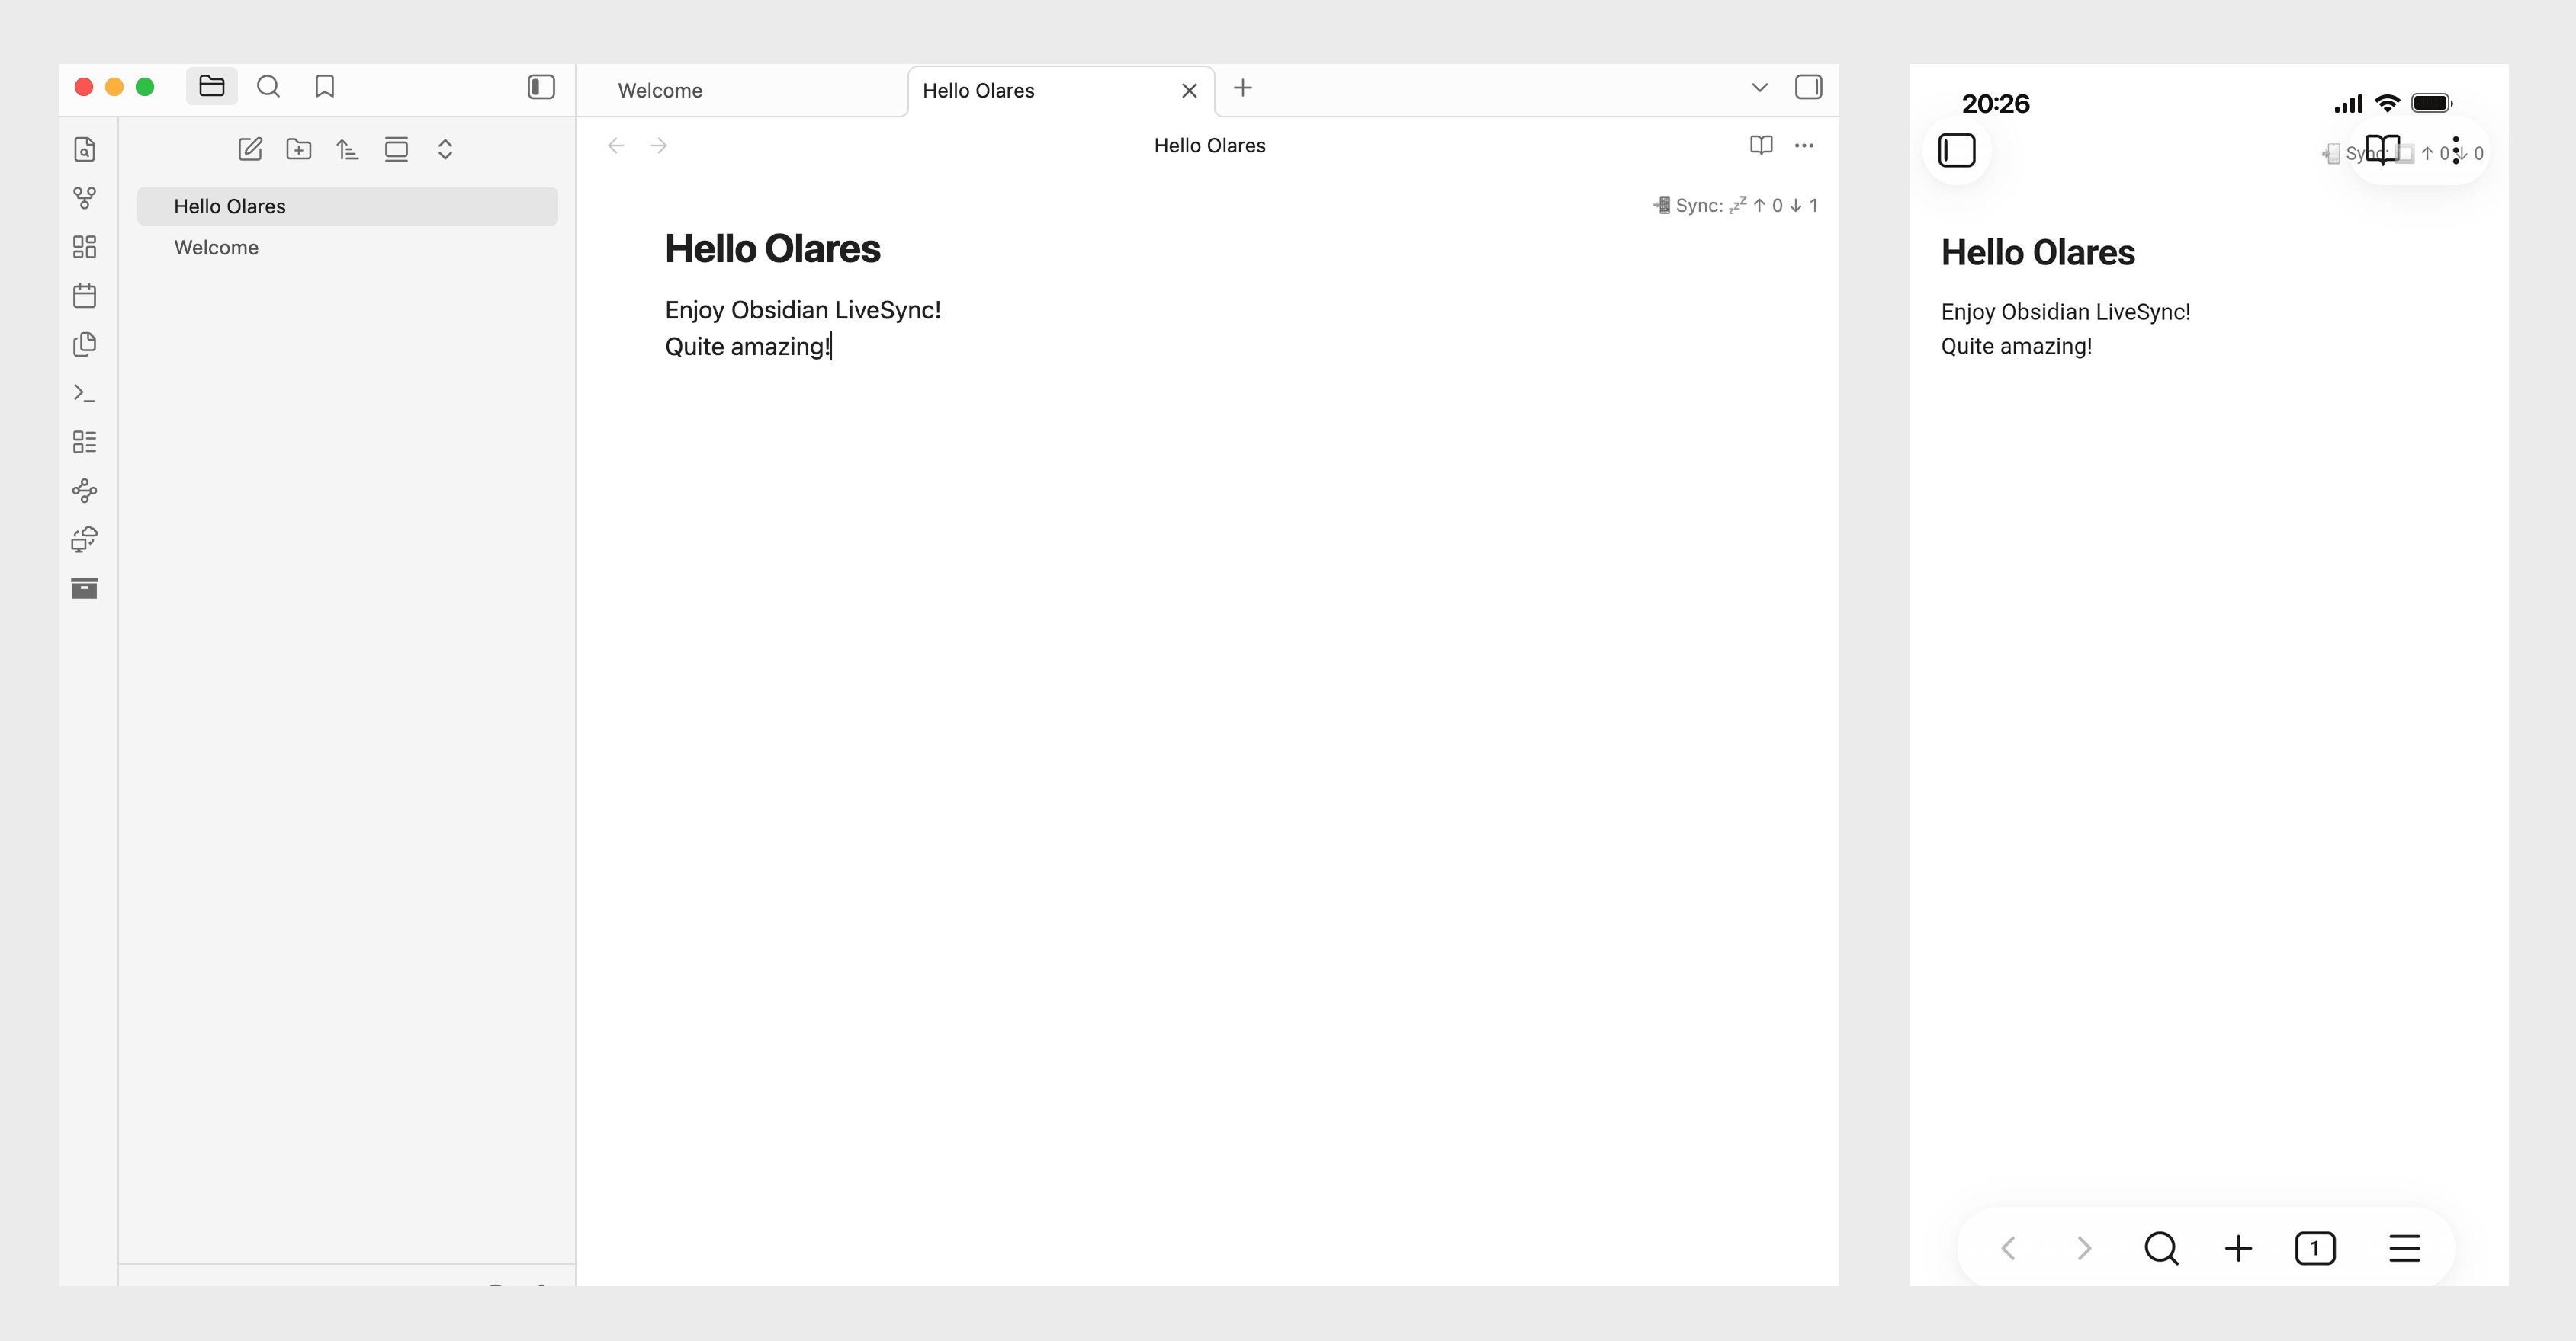Toggle auto-reveal current file icon

[x=396, y=150]
